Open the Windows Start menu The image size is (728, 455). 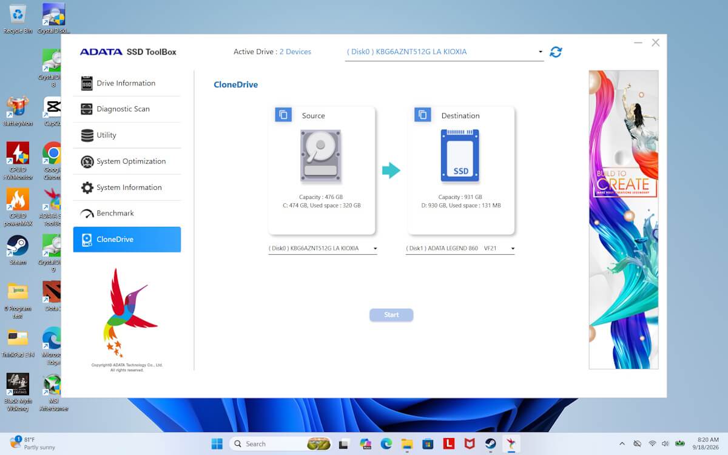(217, 443)
